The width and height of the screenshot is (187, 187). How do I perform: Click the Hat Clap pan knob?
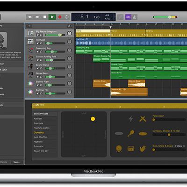[x=70, y=42]
